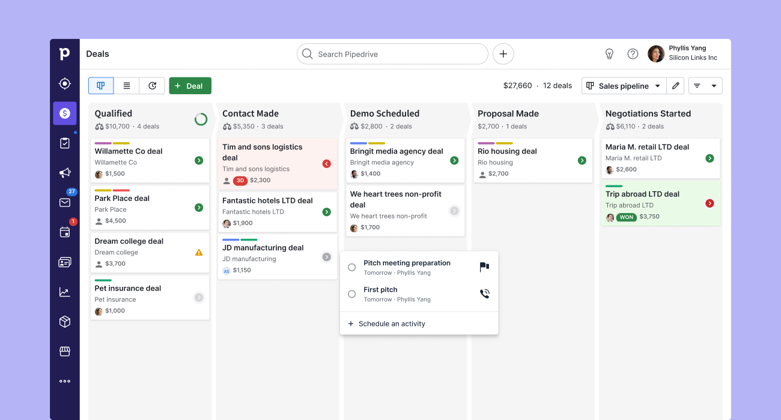Click red arrow on Trip abroad LTD deal

click(710, 203)
